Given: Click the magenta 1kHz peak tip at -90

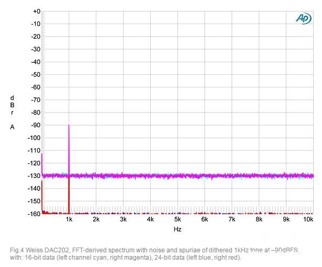Looking at the screenshot, I should tap(69, 126).
